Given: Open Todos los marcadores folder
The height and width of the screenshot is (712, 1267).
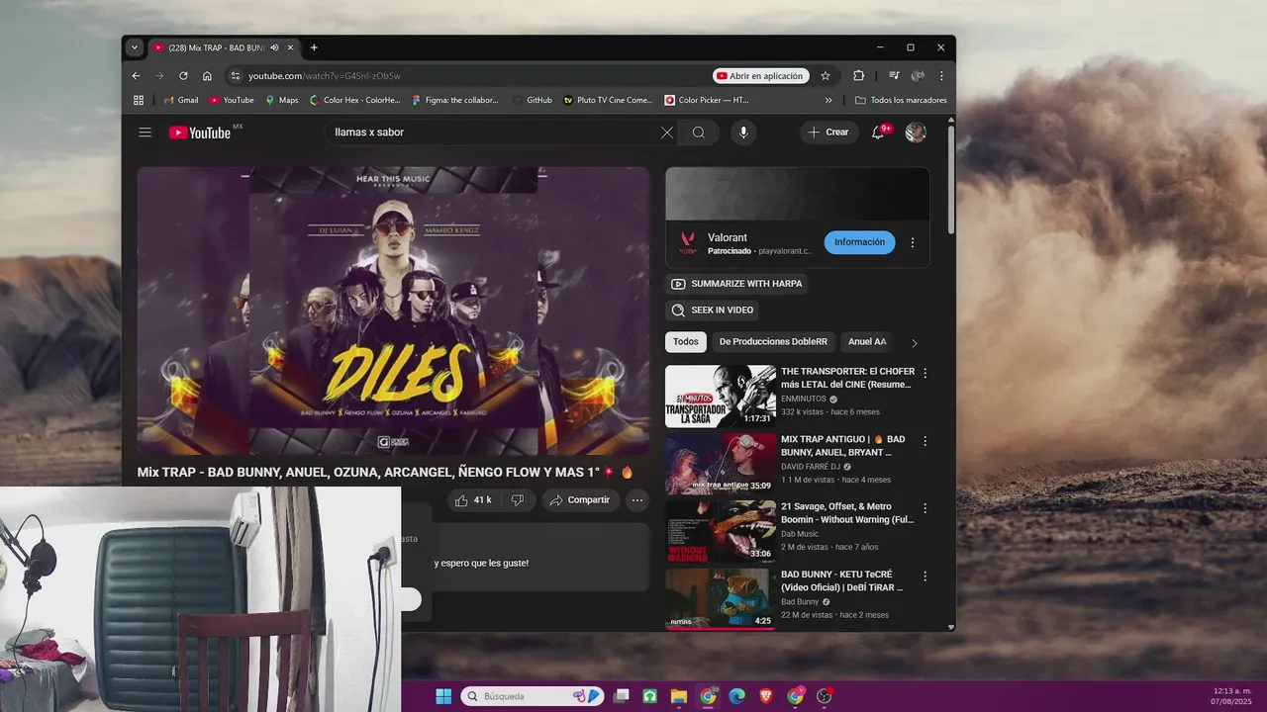Looking at the screenshot, I should 901,100.
